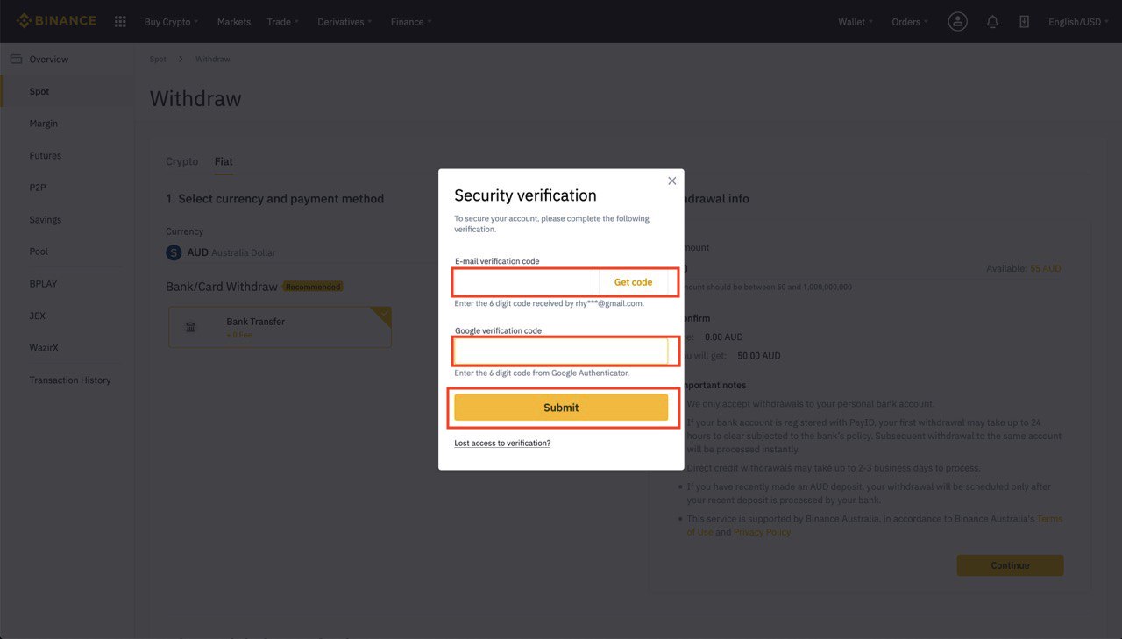
Task: Expand the Buy Crypto dropdown
Action: 171,22
